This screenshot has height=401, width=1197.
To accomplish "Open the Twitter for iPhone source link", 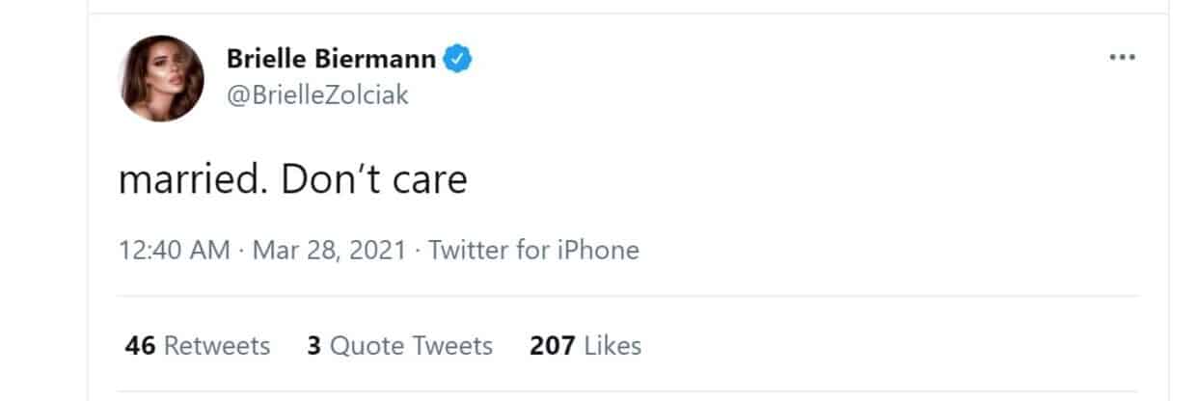I will coord(533,251).
